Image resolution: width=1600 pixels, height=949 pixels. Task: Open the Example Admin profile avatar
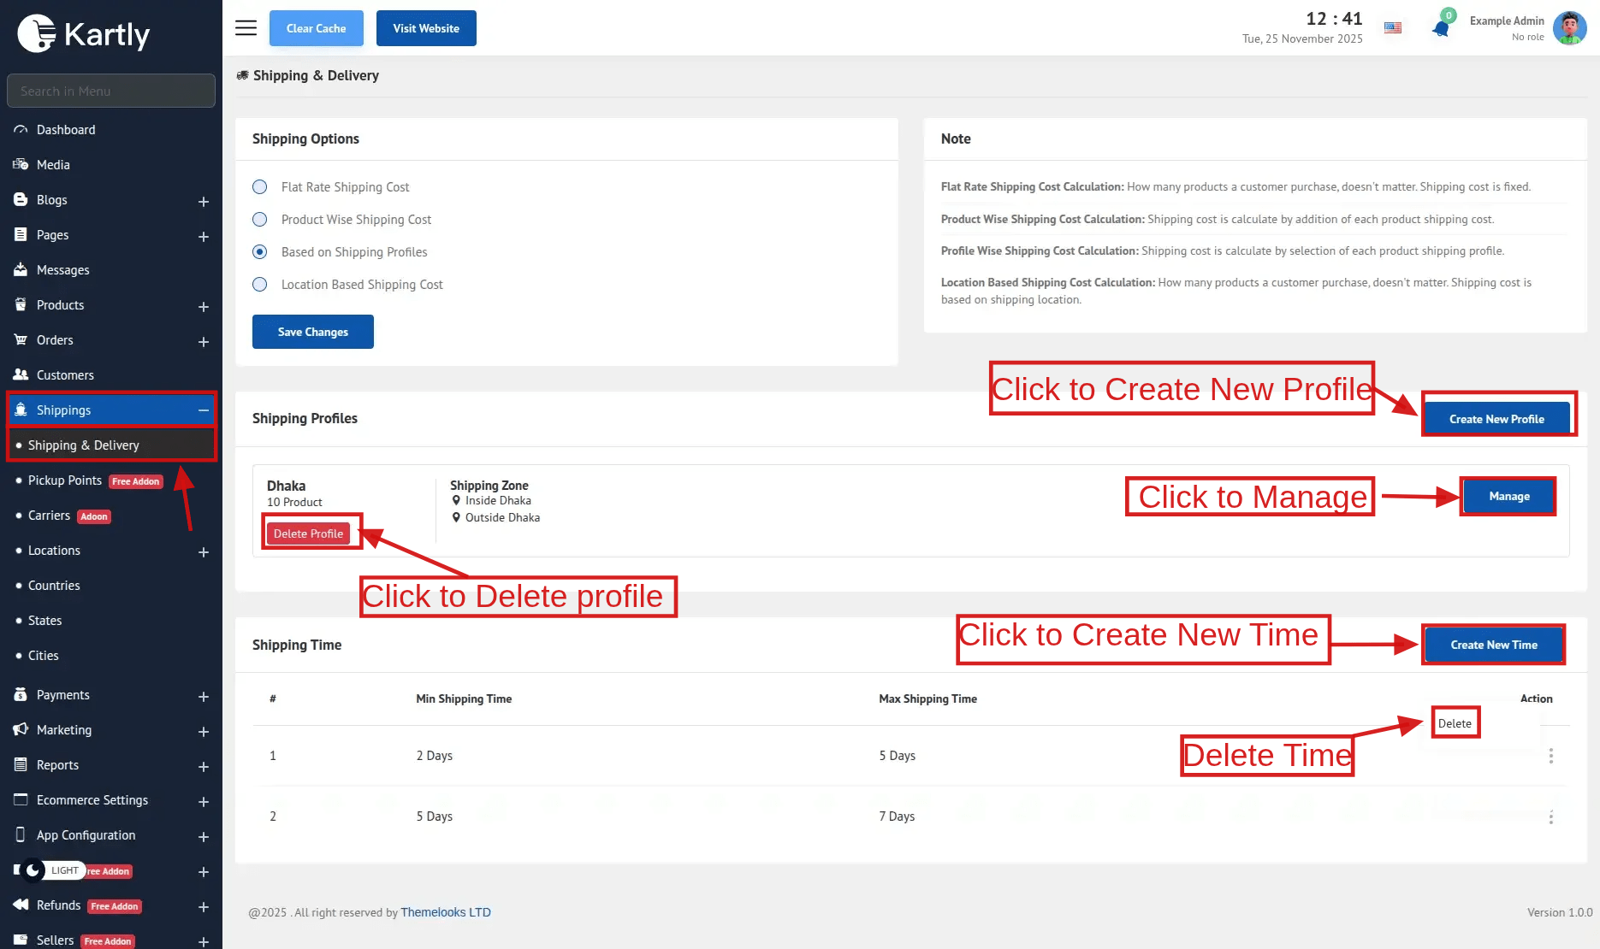(1569, 28)
